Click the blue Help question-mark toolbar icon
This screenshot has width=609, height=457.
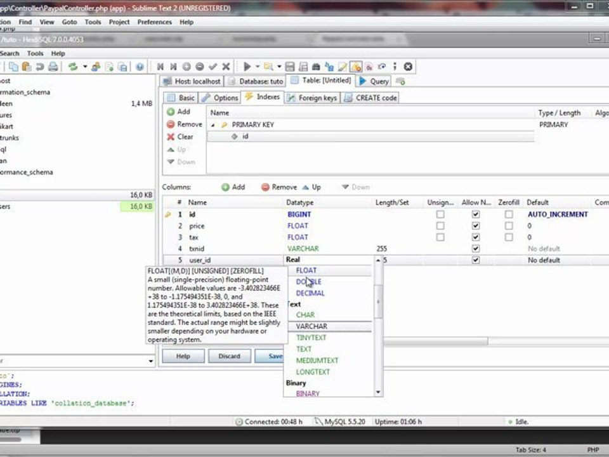click(140, 67)
